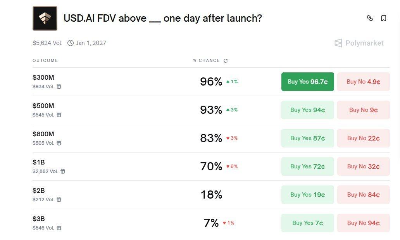Click the gift icon under $500M
The height and width of the screenshot is (240, 400).
pos(59,115)
